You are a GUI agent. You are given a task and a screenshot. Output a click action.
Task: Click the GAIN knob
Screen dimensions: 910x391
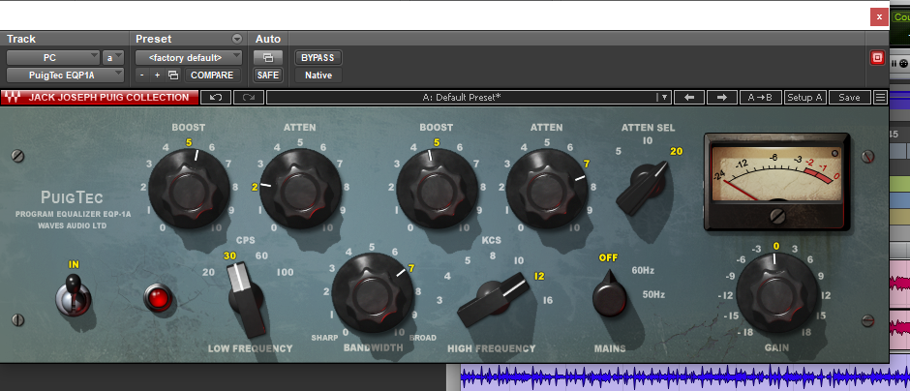point(776,292)
